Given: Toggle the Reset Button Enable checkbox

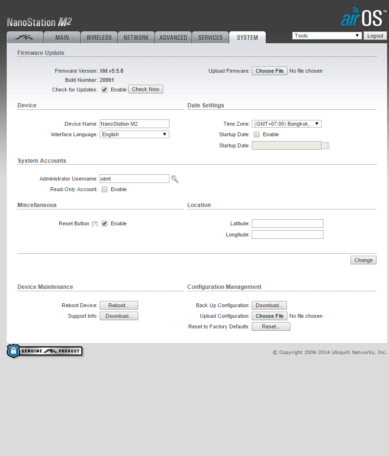Looking at the screenshot, I should click(104, 223).
